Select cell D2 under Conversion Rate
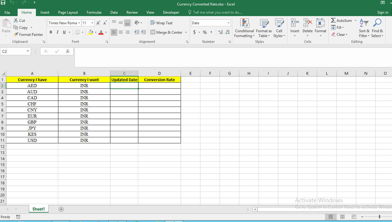392x222 pixels. (x=159, y=86)
